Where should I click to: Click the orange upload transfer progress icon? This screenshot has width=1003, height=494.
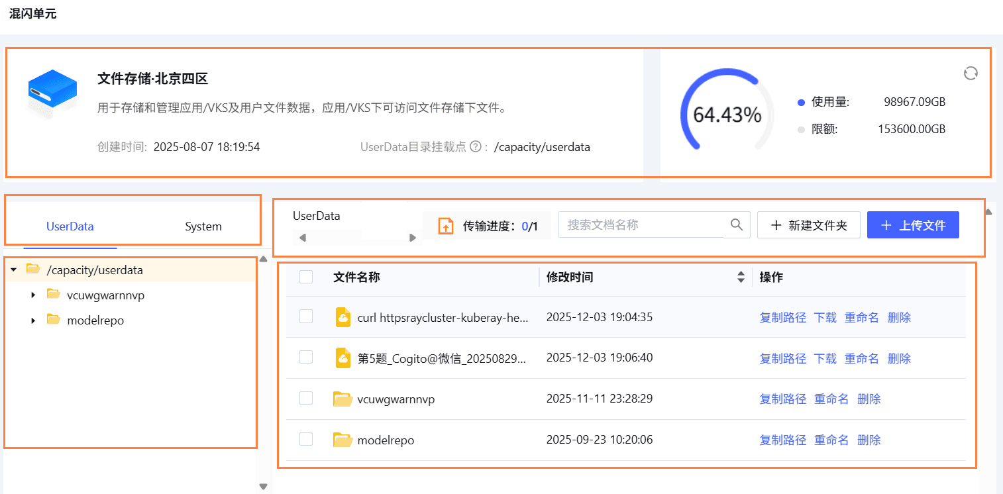(x=447, y=226)
